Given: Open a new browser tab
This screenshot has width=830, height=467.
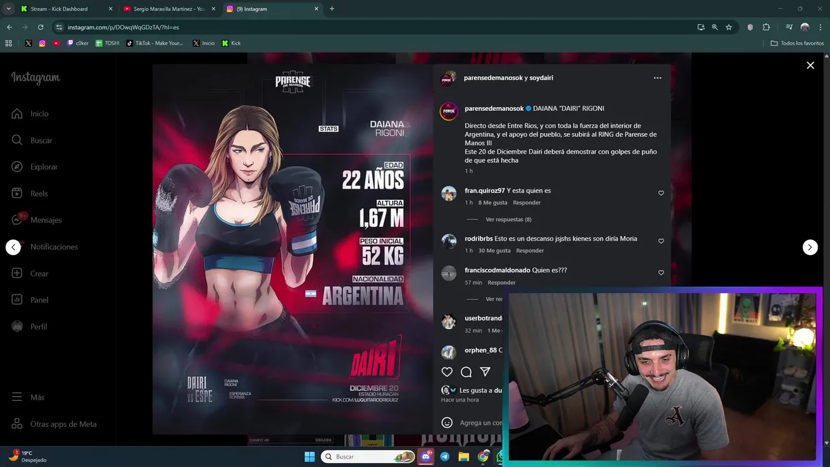Looking at the screenshot, I should click(x=332, y=9).
